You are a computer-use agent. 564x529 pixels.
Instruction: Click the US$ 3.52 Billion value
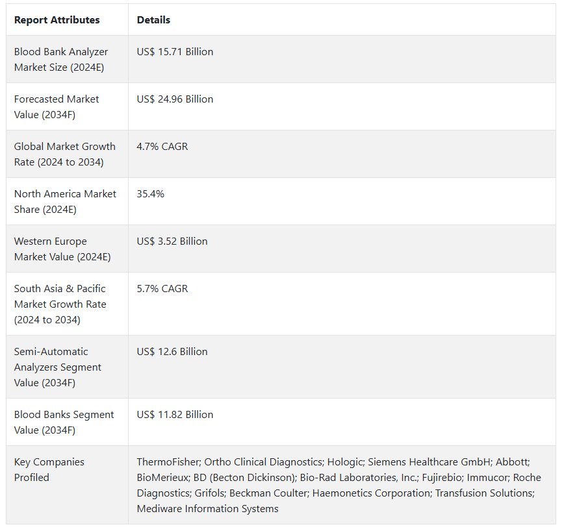tap(172, 241)
